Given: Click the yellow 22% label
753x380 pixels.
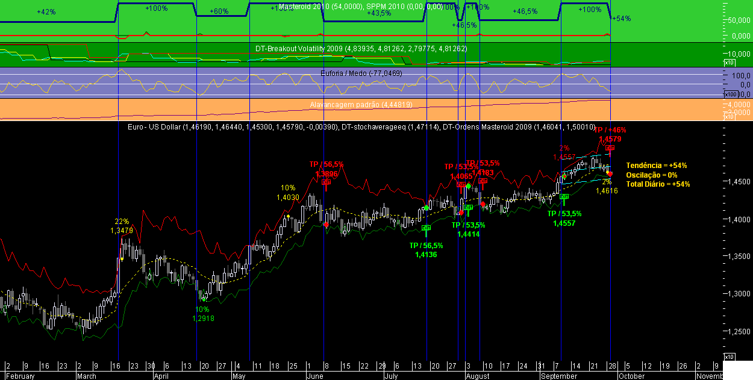Looking at the screenshot, I should click(x=122, y=222).
